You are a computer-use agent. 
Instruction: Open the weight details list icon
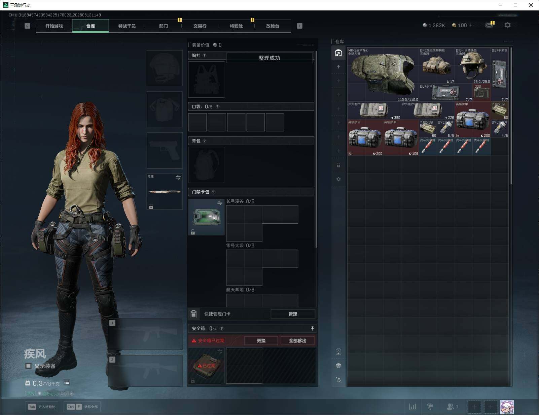point(67,382)
